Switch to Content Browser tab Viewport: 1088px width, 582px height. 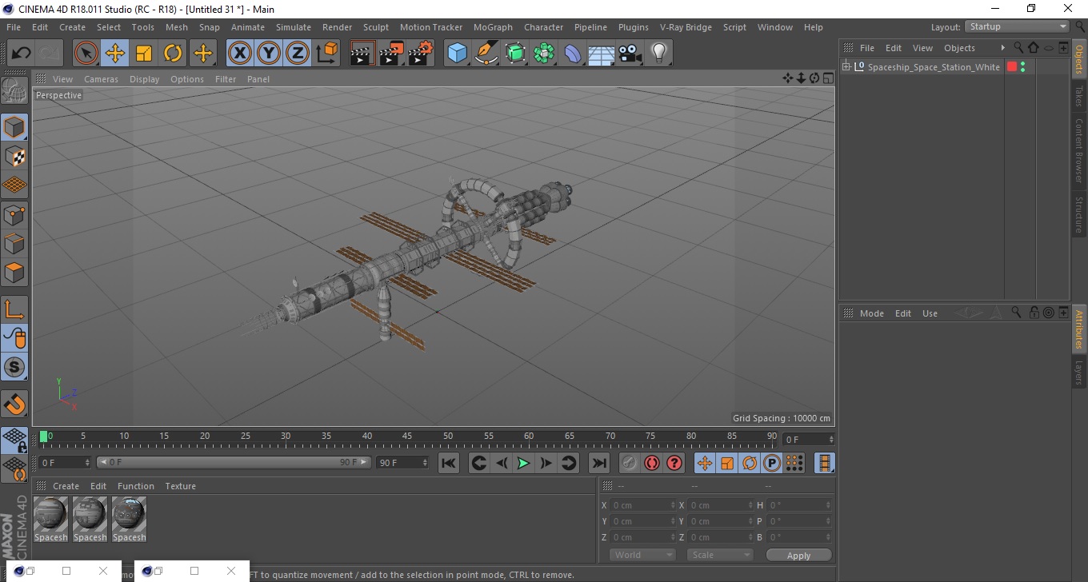(1079, 150)
